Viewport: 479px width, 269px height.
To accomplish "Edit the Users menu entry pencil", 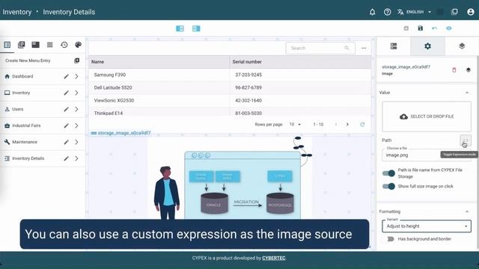I will coord(66,109).
